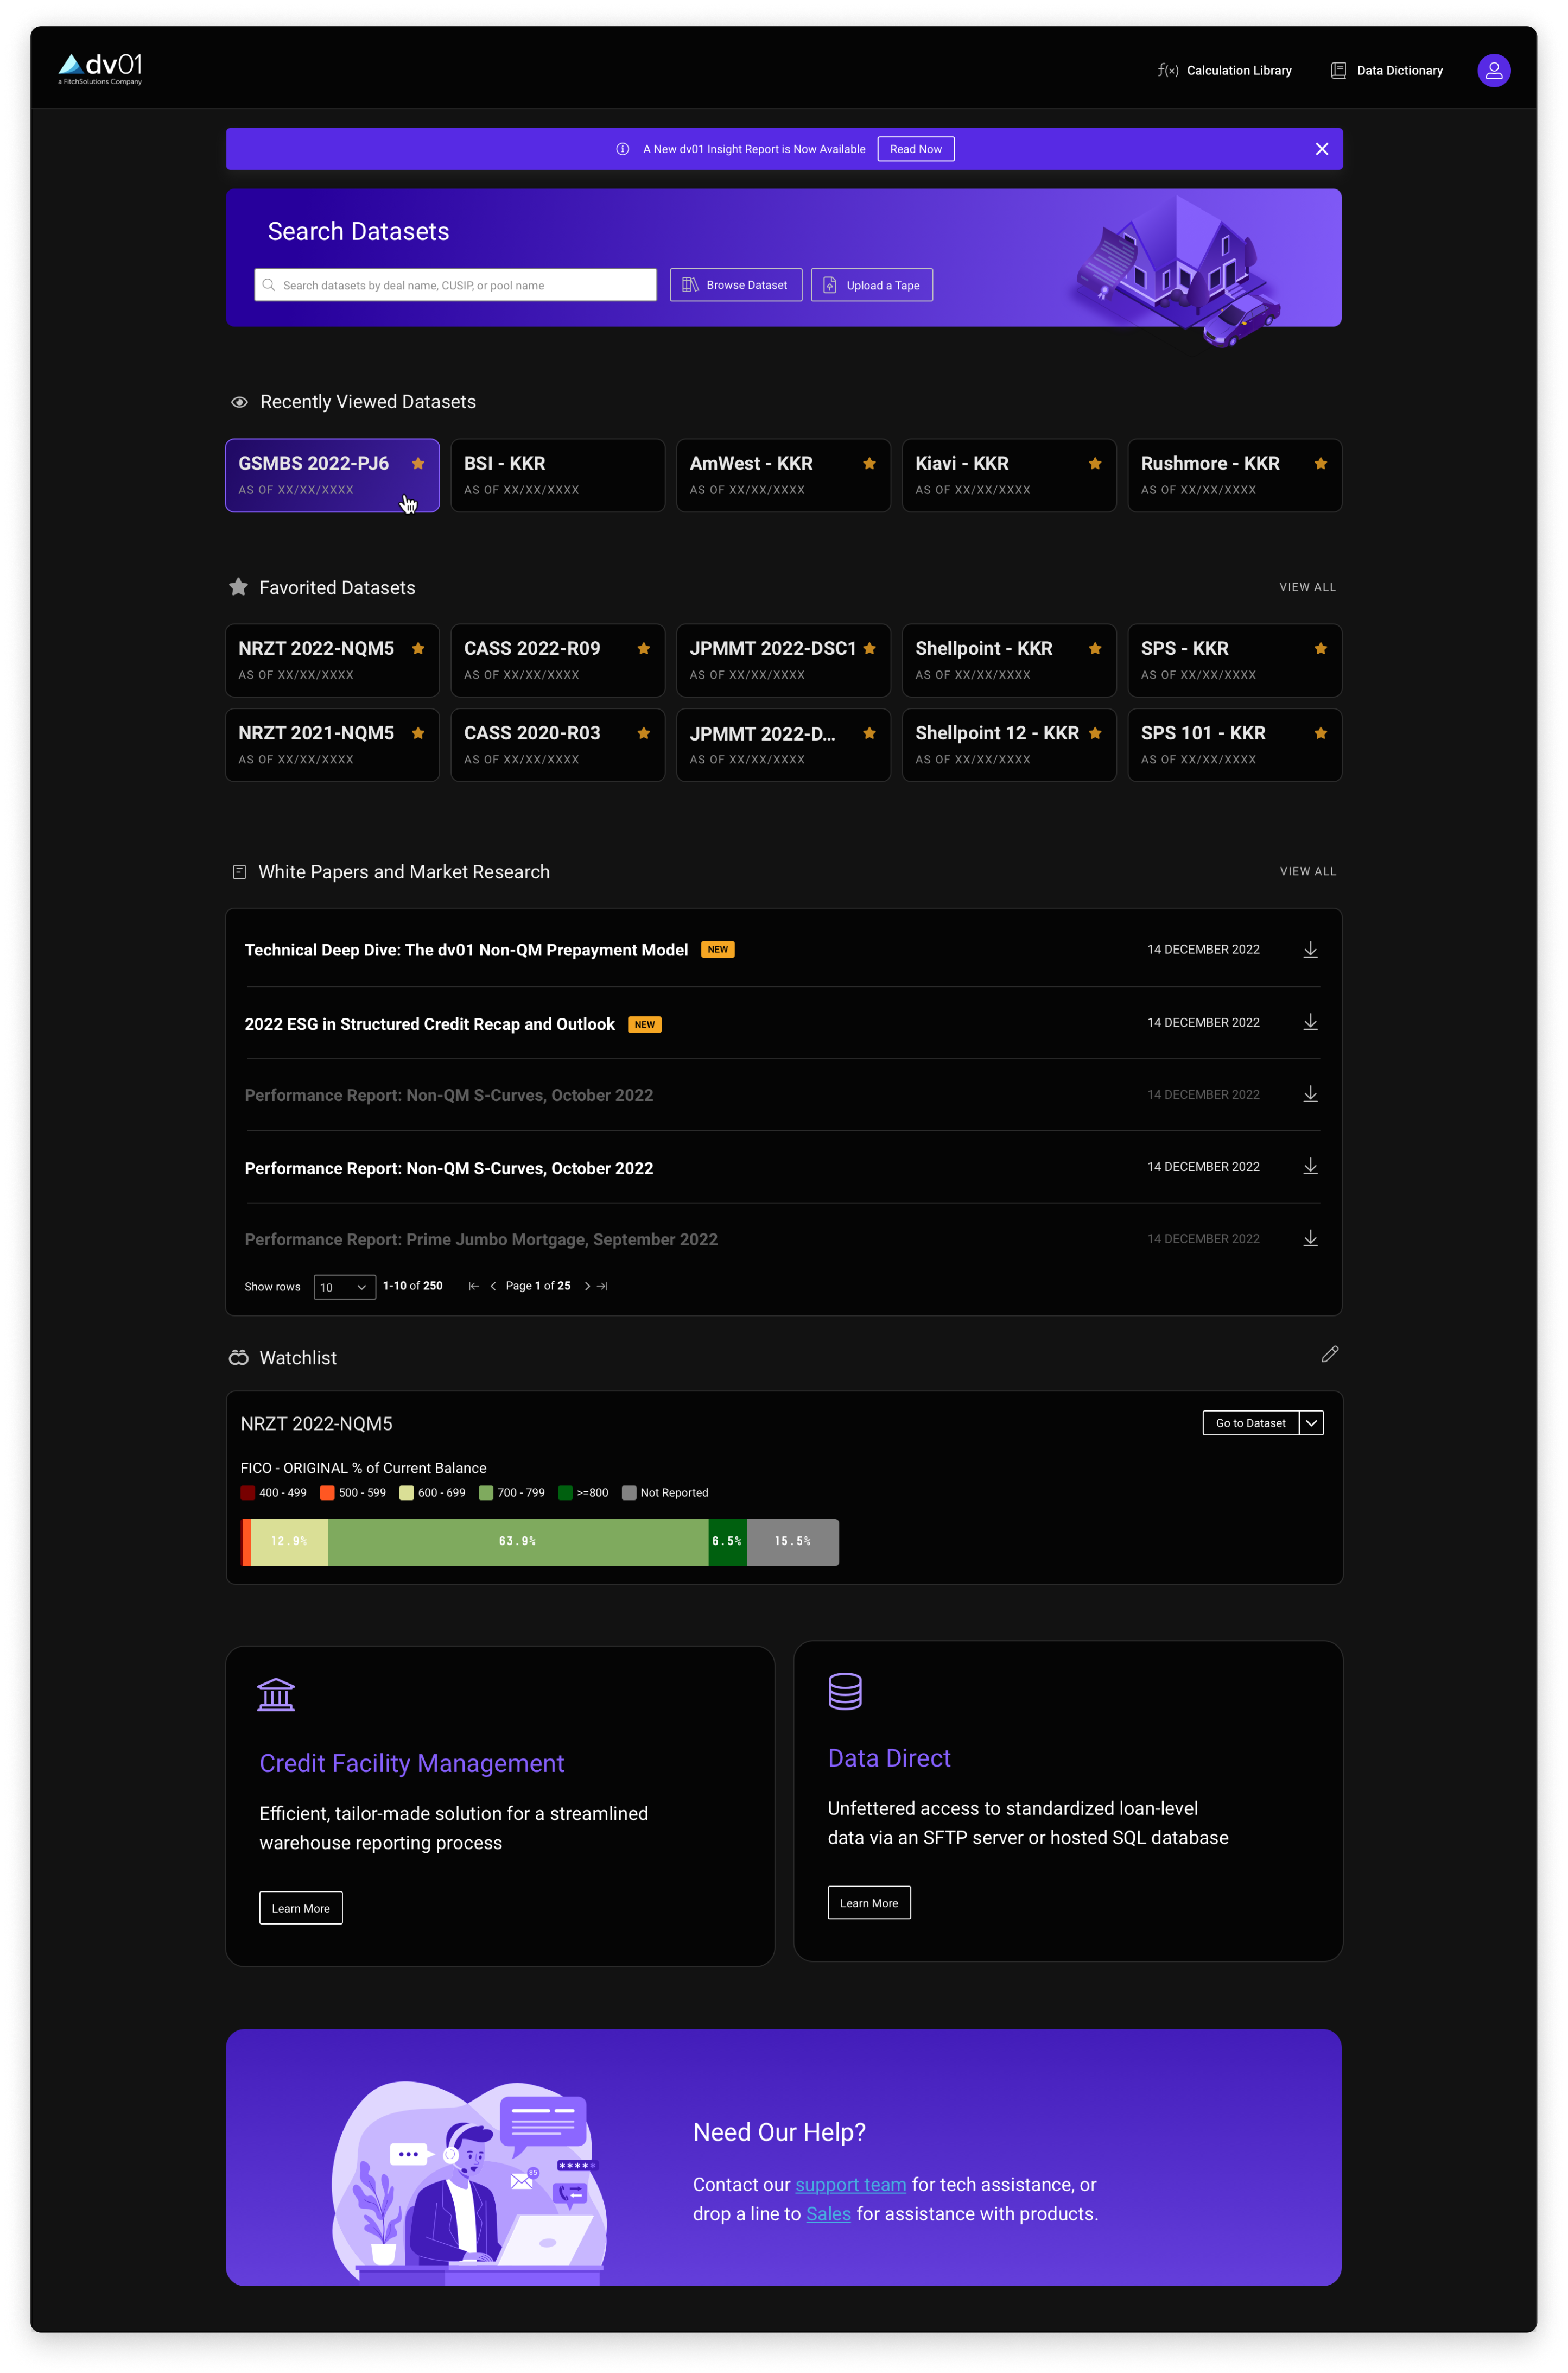Viewport: 1568px width, 2373px height.
Task: Click the Watchlist binoculars icon
Action: [238, 1357]
